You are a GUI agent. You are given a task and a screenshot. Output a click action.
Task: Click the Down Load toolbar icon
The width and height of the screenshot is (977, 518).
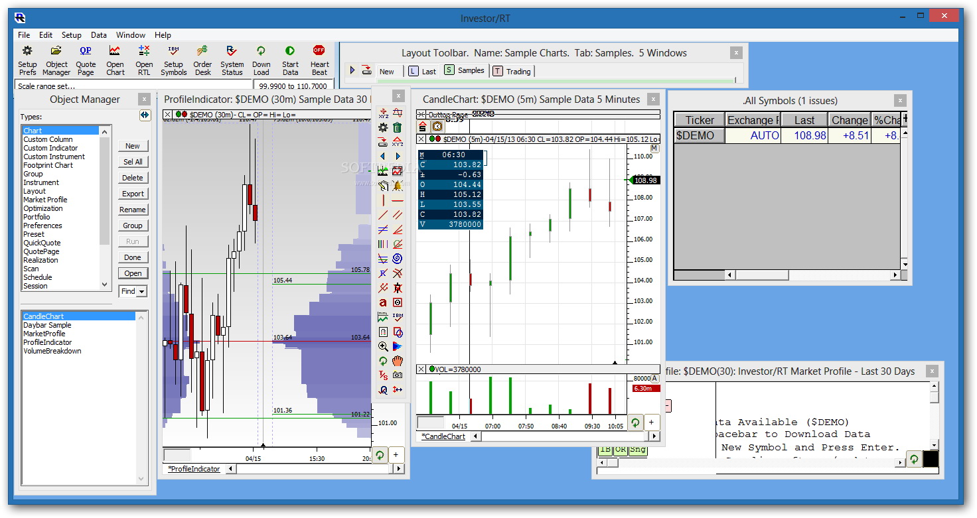[261, 60]
